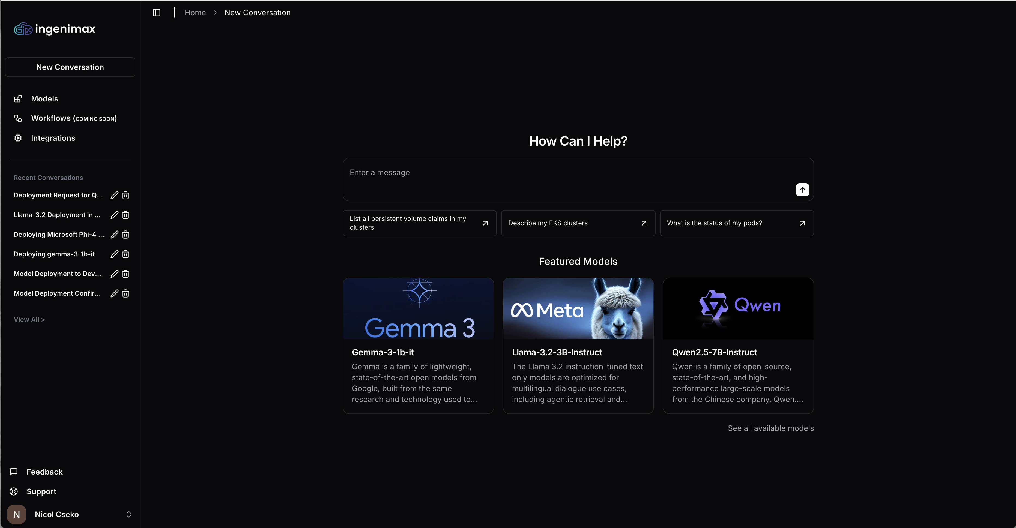The width and height of the screenshot is (1016, 528).
Task: Select the Llama-3.2-3B-Instruct card title
Action: [x=557, y=352]
